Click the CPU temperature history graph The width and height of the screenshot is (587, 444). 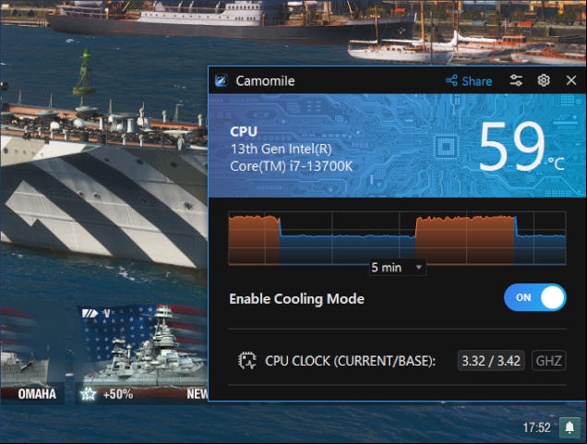tap(397, 238)
